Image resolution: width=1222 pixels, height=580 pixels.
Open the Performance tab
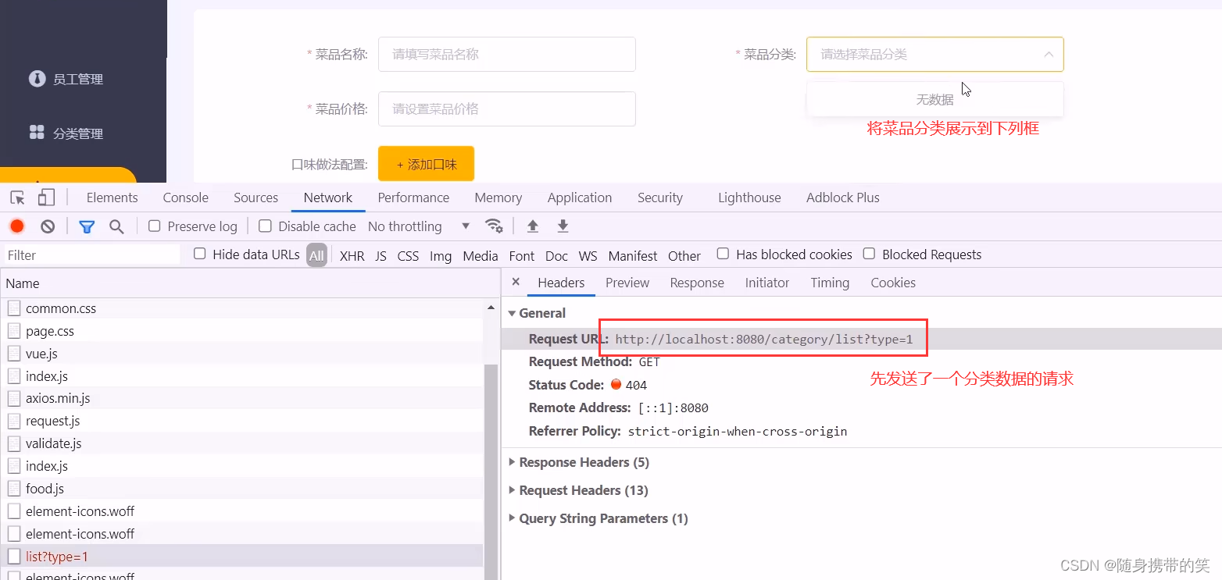click(x=413, y=197)
